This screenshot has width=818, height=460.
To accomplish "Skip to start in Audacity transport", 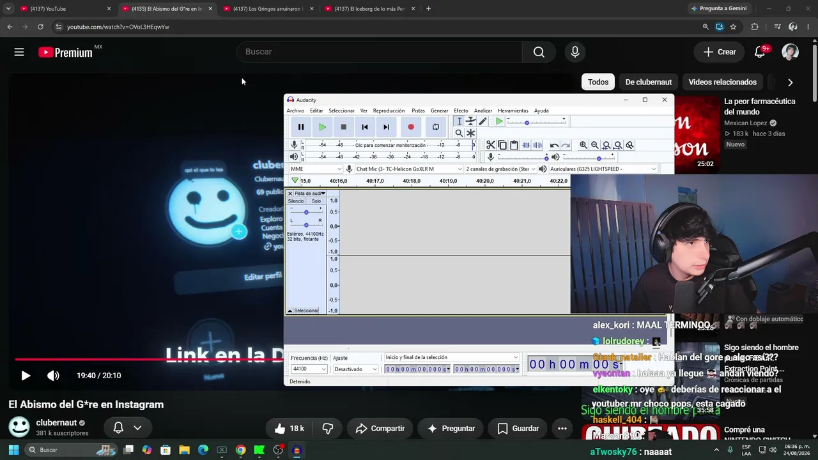I will (365, 126).
